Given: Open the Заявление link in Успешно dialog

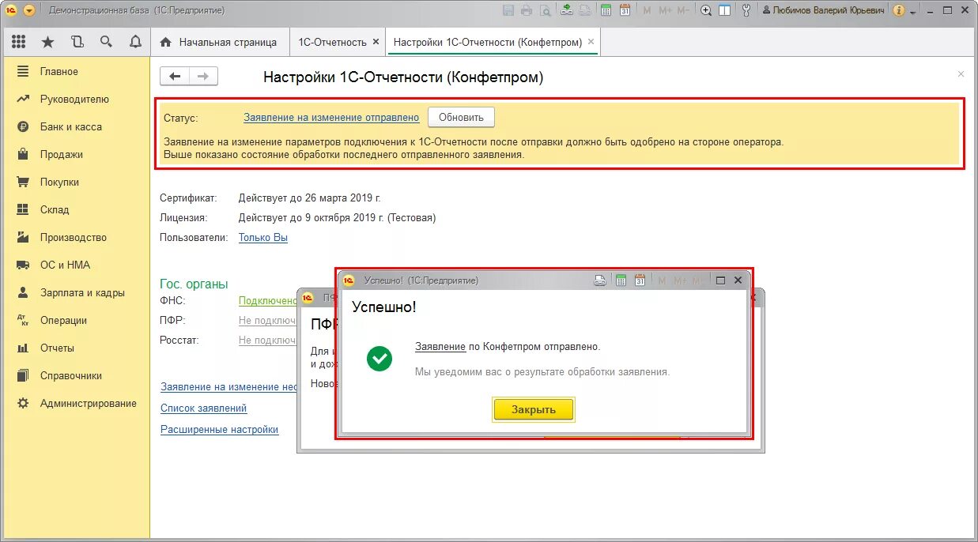Looking at the screenshot, I should tap(440, 346).
